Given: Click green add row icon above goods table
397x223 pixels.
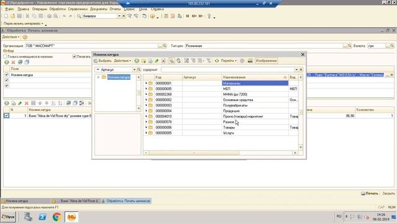Looking at the screenshot, I should click(x=7, y=103).
